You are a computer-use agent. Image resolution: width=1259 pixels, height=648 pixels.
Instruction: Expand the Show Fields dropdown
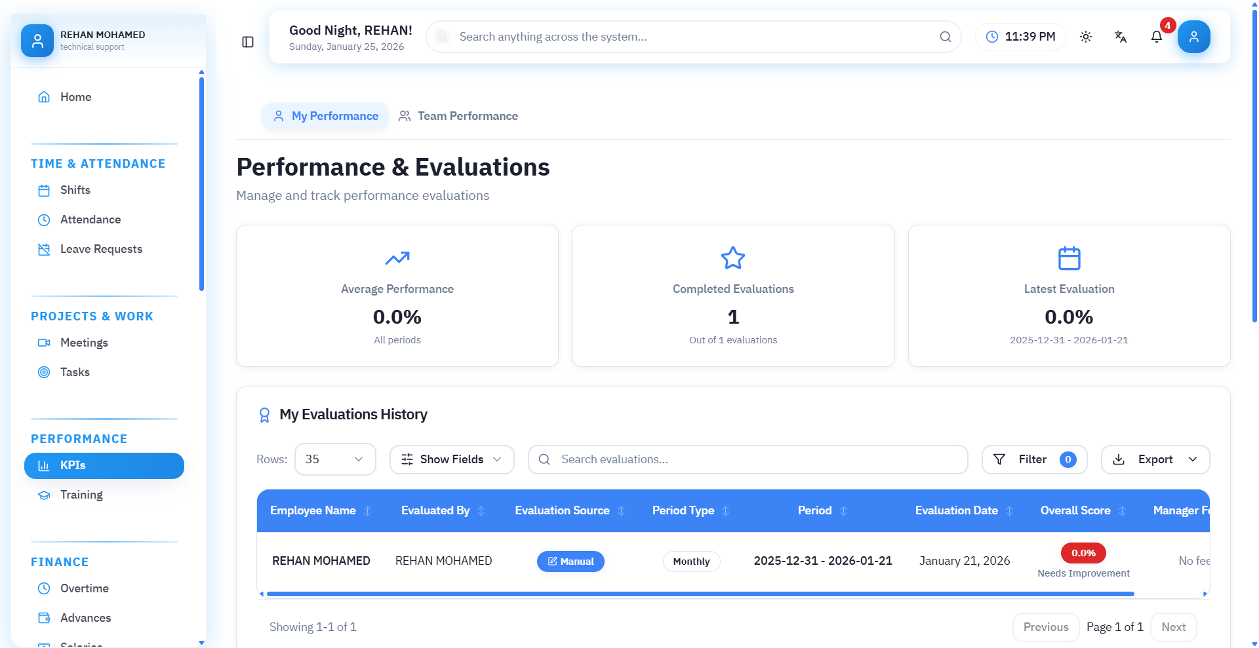tap(451, 459)
